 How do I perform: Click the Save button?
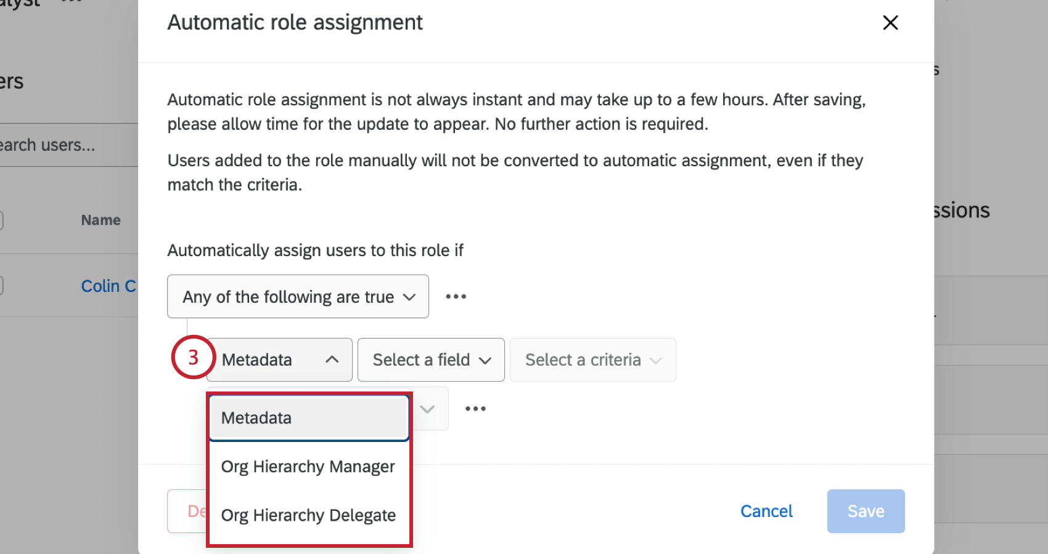coord(866,511)
